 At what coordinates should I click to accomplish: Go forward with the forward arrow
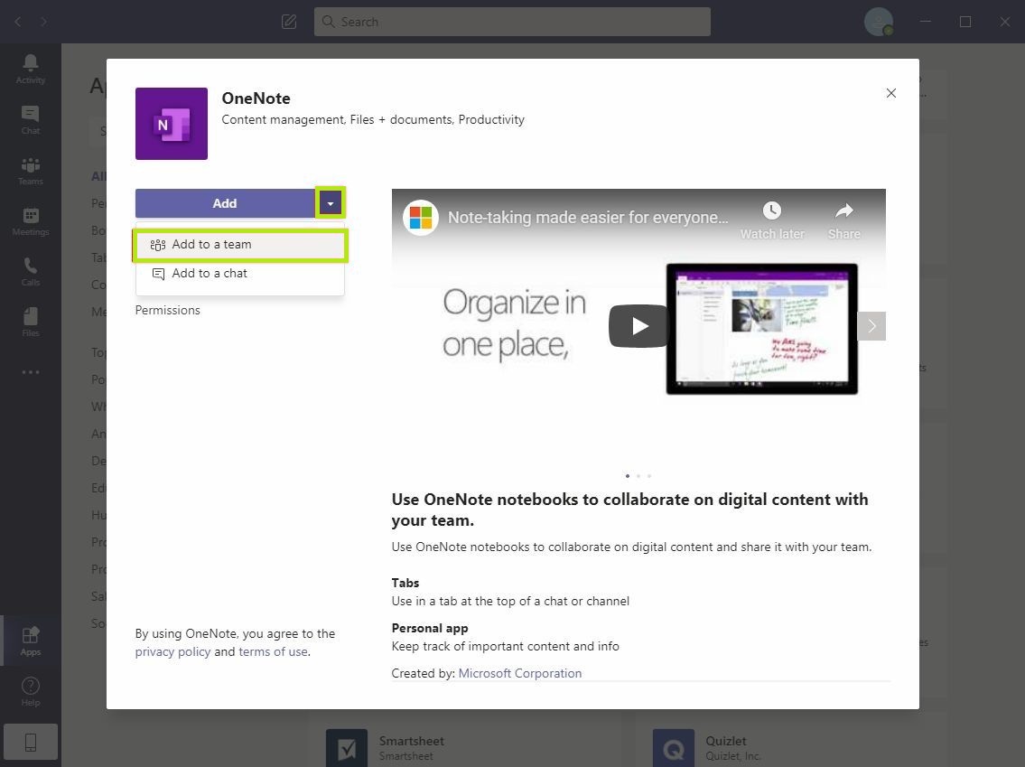pyautogui.click(x=43, y=22)
